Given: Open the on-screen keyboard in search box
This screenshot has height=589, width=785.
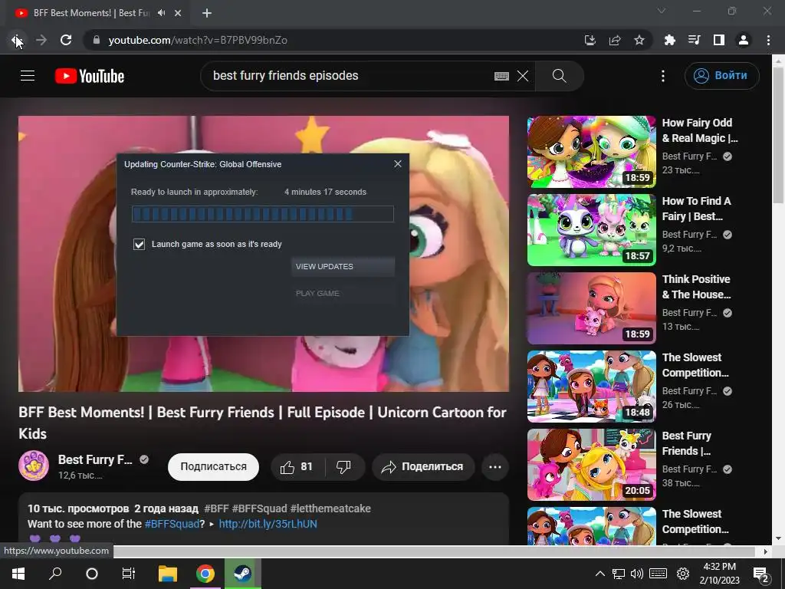Looking at the screenshot, I should (x=501, y=76).
